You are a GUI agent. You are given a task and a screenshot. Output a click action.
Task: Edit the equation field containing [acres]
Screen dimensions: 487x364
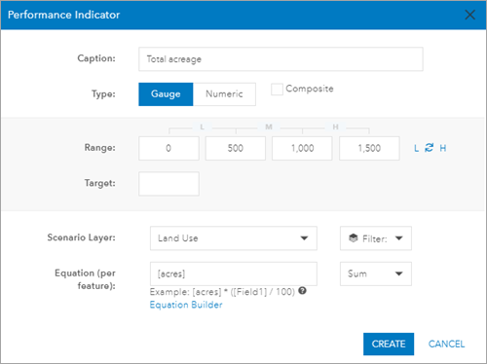234,273
